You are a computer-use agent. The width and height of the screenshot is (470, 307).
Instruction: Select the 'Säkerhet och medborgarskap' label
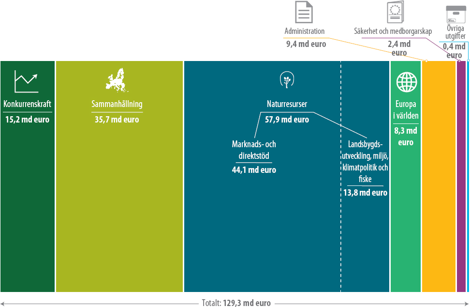tap(393, 31)
